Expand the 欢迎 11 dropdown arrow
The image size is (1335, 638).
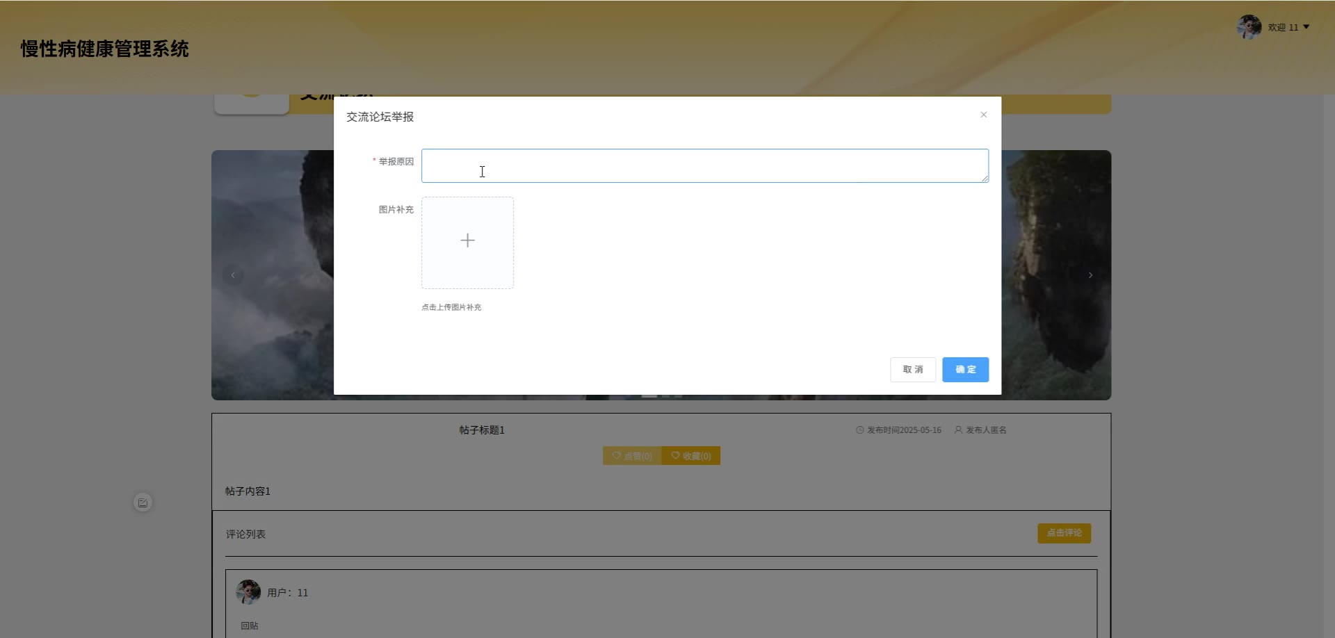coord(1306,27)
